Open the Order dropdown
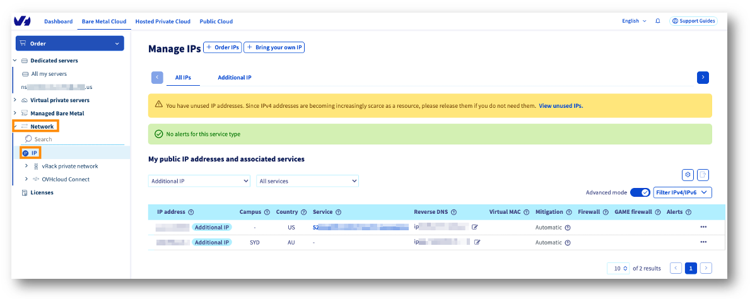Image resolution: width=750 pixels, height=299 pixels. 70,44
